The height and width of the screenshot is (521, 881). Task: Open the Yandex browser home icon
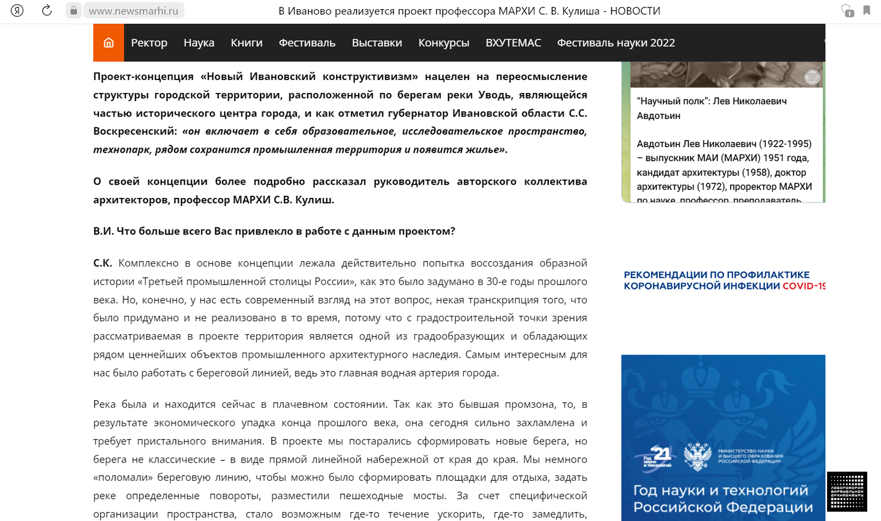[17, 11]
